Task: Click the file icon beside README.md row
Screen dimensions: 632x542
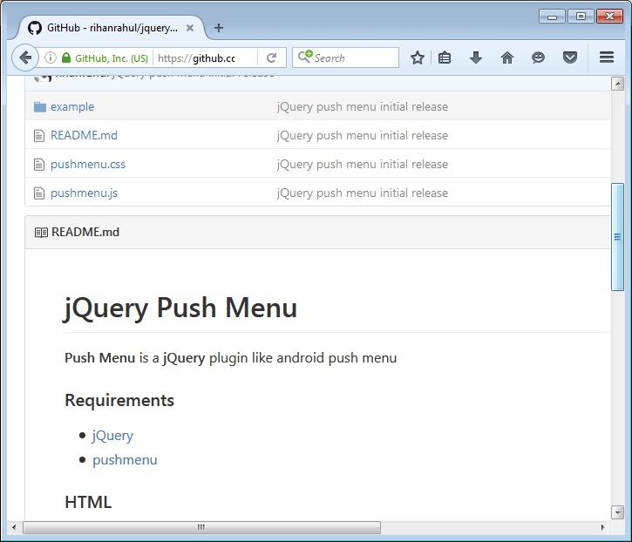Action: 39,136
